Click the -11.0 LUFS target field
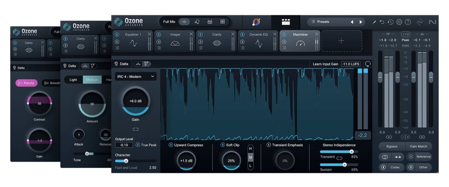Viewport: 449px width, 187px height. [x=351, y=64]
